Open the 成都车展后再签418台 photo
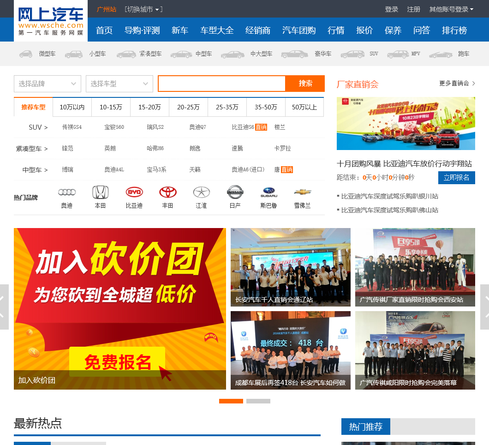Screen dimensions: 489x445 (x=291, y=350)
